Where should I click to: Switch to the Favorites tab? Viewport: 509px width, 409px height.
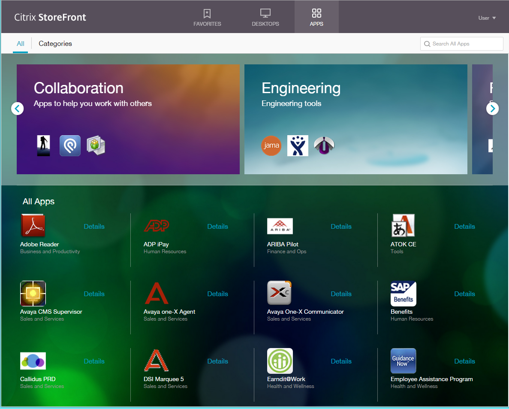click(207, 17)
